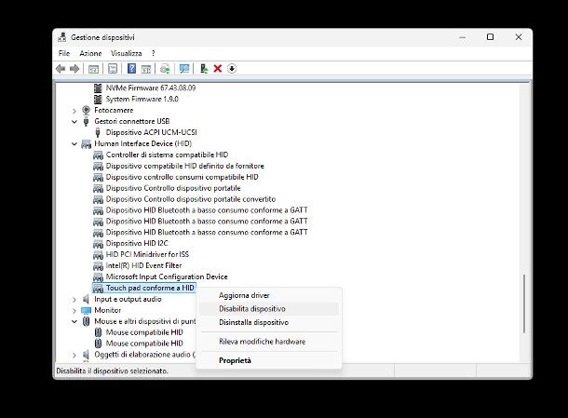
Task: Click the Monitor category screen icon
Action: 86,310
